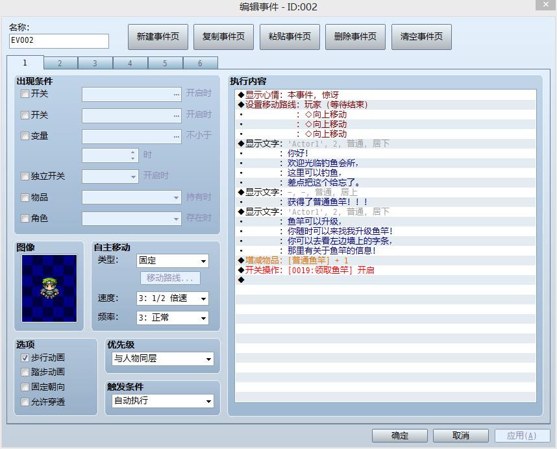Switch to event page tab 5
The height and width of the screenshot is (449, 557).
165,63
